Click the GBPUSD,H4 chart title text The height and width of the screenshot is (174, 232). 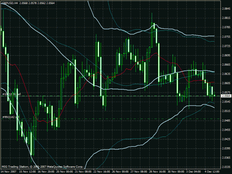(x=10, y=3)
